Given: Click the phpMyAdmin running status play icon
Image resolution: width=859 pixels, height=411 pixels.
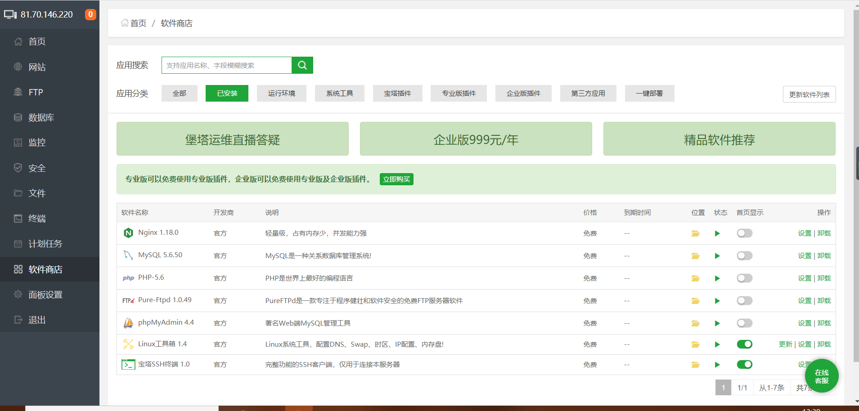Looking at the screenshot, I should 717,323.
